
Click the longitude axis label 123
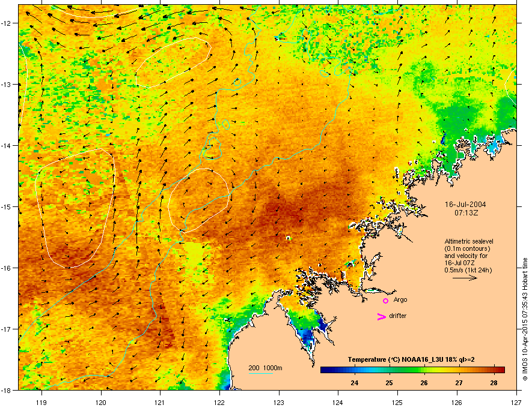pos(279,402)
